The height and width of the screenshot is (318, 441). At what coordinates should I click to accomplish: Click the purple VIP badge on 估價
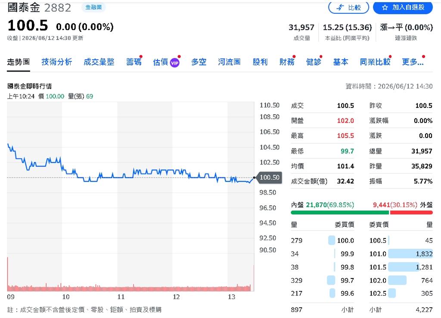(175, 63)
